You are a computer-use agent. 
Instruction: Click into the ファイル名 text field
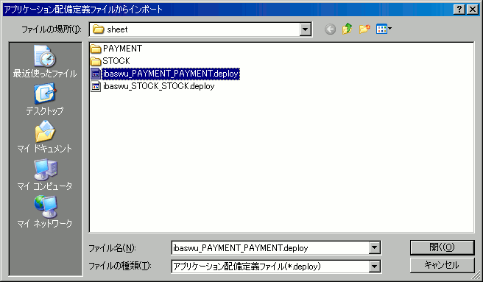coord(270,248)
